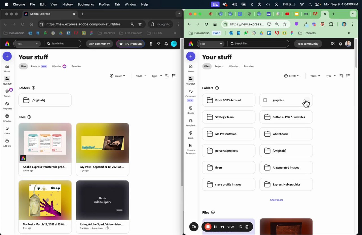This screenshot has width=362, height=235.
Task: Add a new folder in Incognito window
Action: [x=33, y=88]
